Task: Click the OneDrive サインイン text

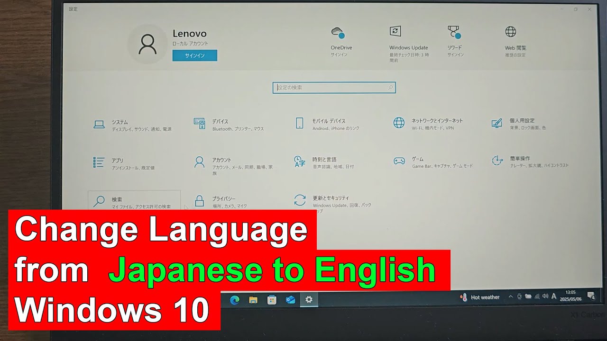Action: [x=339, y=55]
